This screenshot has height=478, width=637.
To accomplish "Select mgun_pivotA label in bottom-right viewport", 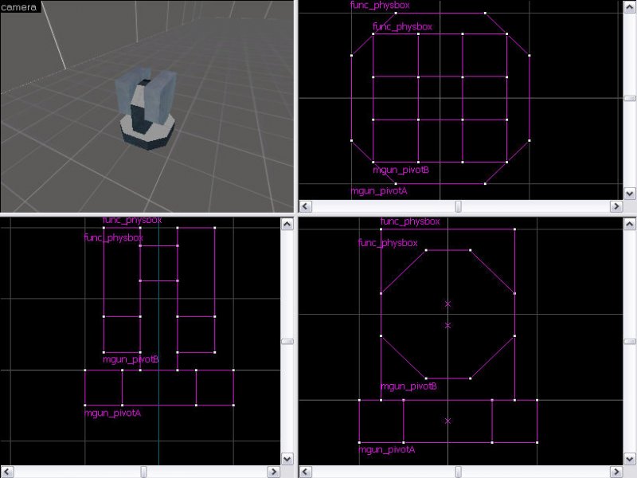I will [386, 450].
